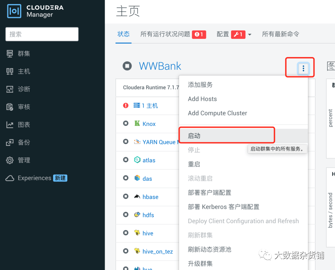Viewport: 335px width, 270px height.
Task: Click the hosts list icon beside 1 主机
Action: click(137, 106)
